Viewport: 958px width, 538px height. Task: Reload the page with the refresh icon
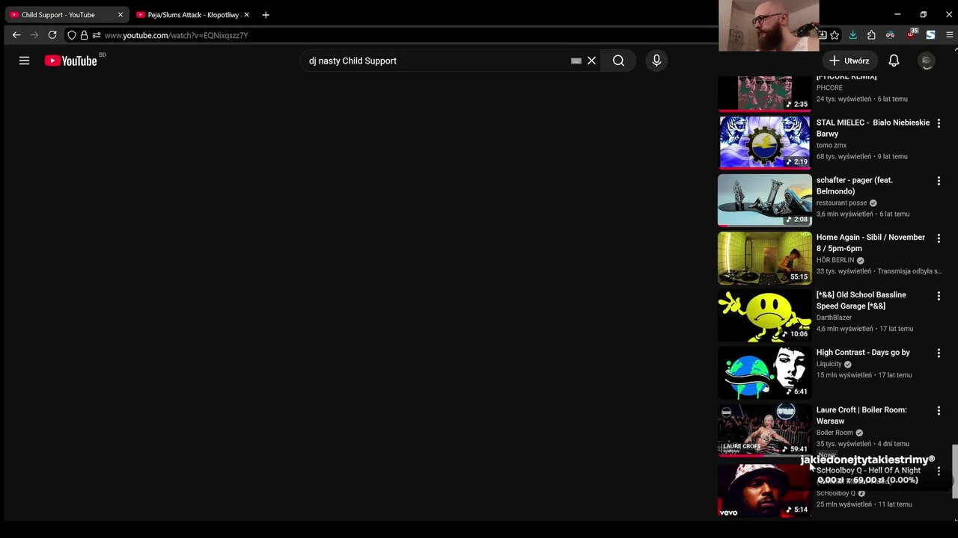point(52,35)
